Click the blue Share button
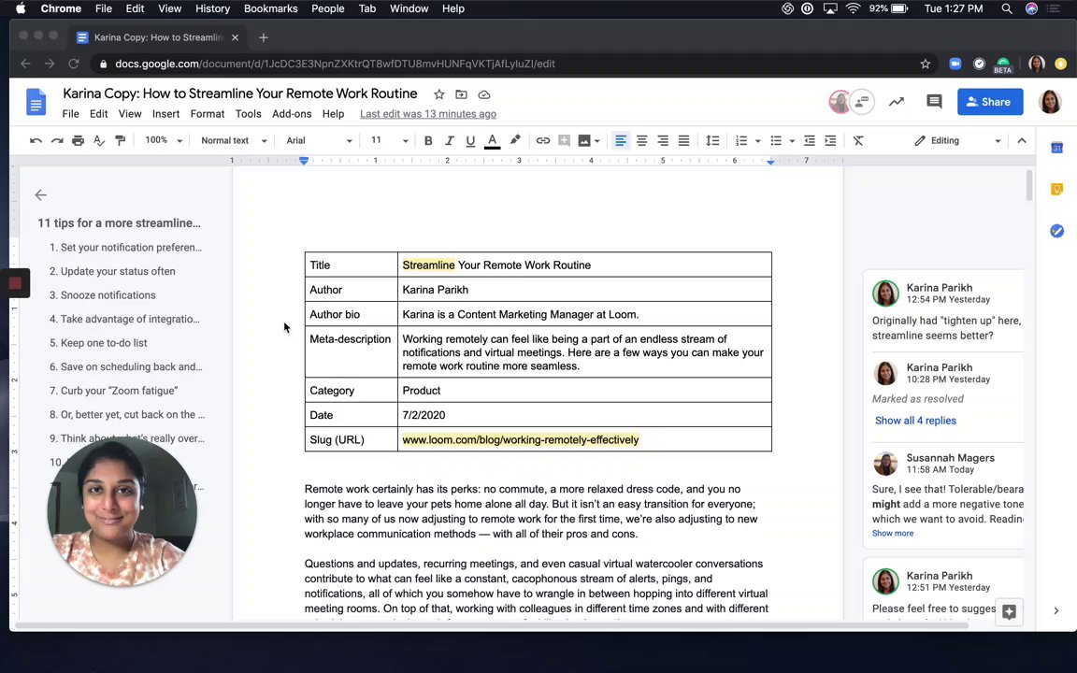1077x673 pixels. point(989,102)
